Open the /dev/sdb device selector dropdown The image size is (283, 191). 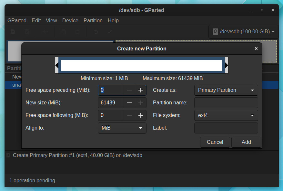click(244, 32)
